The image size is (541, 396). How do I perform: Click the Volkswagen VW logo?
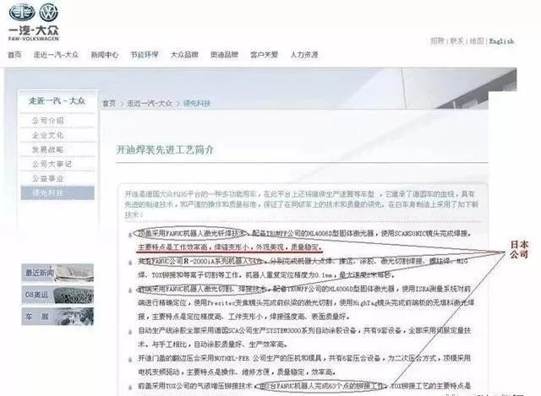click(49, 13)
